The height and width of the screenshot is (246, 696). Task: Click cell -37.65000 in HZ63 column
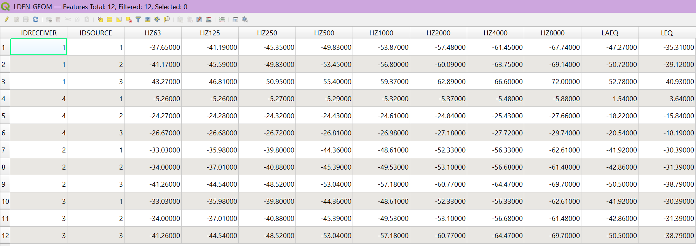153,47
